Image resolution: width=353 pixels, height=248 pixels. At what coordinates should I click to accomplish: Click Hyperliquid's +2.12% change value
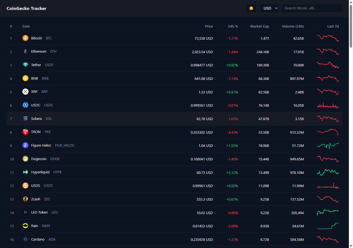(x=232, y=172)
